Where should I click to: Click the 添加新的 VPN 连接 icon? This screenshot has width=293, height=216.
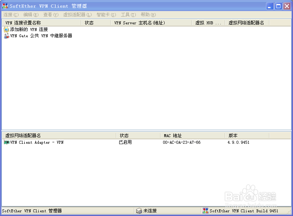[6, 29]
